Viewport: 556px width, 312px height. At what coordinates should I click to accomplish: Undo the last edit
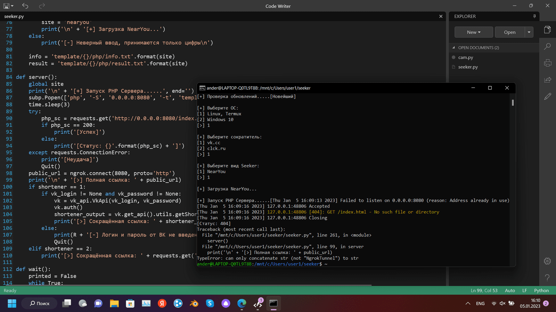pos(25,6)
